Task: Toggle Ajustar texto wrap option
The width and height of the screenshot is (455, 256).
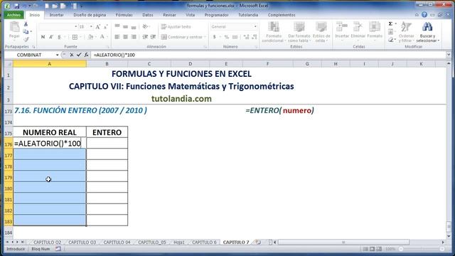Action: [176, 27]
